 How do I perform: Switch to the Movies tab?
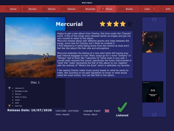point(33,9)
